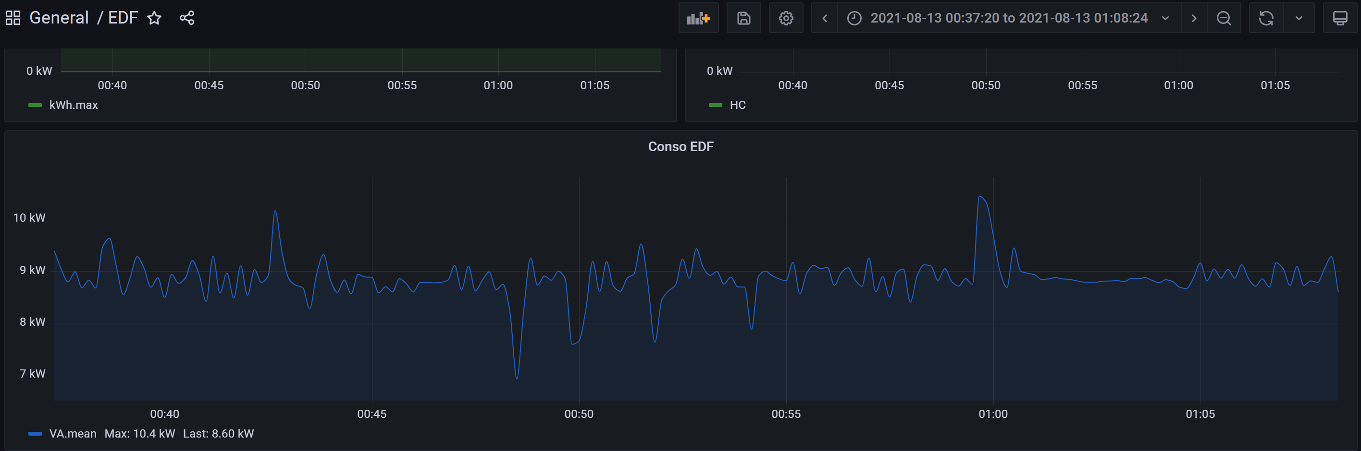Open the dashboards grid icon

12,18
